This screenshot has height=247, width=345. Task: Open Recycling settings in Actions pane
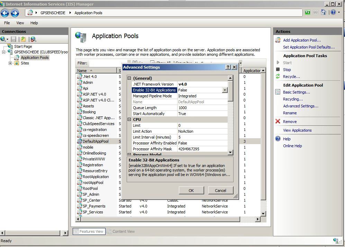(x=293, y=99)
